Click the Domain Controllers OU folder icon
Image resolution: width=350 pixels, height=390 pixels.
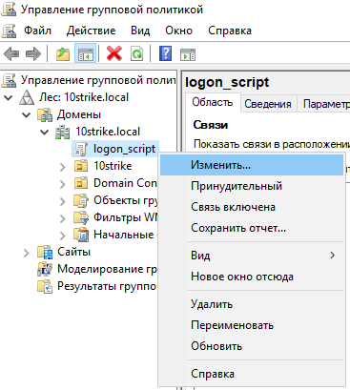81,183
